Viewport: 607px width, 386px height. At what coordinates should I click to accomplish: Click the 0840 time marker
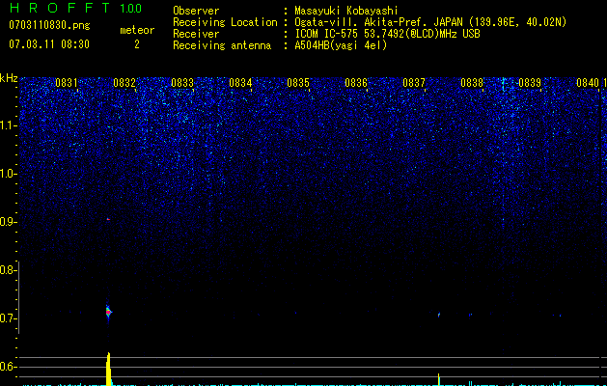tap(588, 83)
